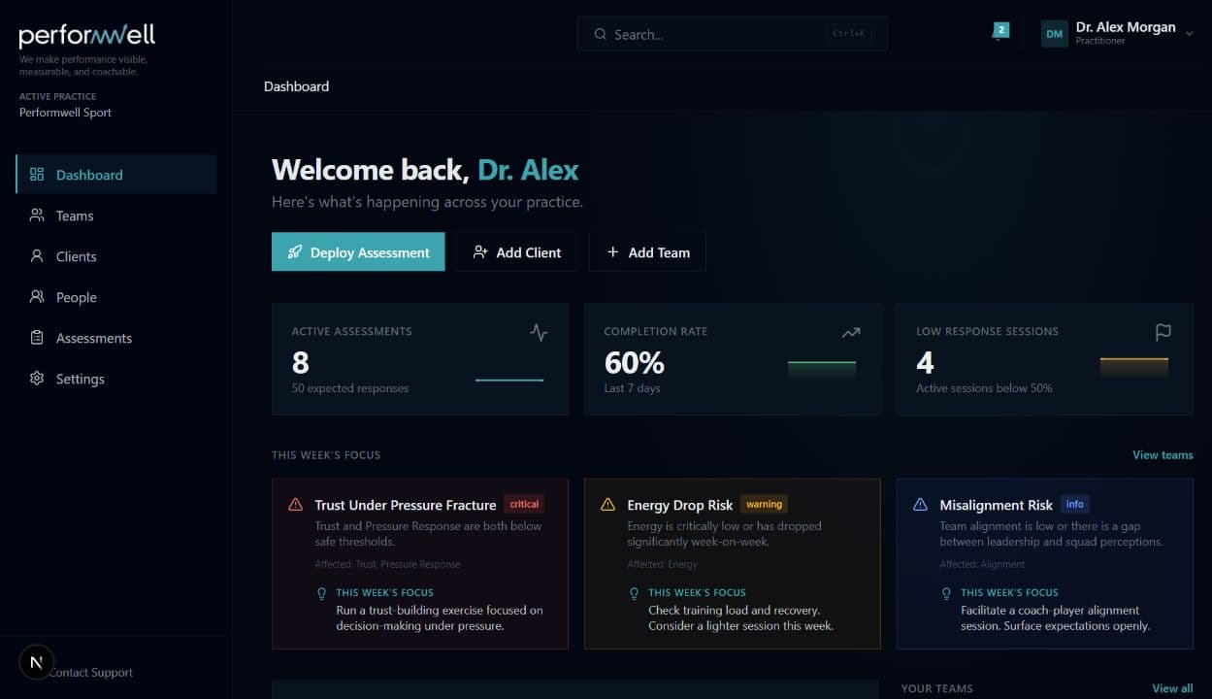Click the pulse icon on Active Assessments card
The height and width of the screenshot is (699, 1212).
point(539,332)
